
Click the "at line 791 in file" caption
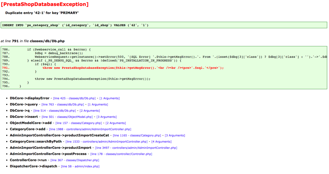click(x=15, y=41)
